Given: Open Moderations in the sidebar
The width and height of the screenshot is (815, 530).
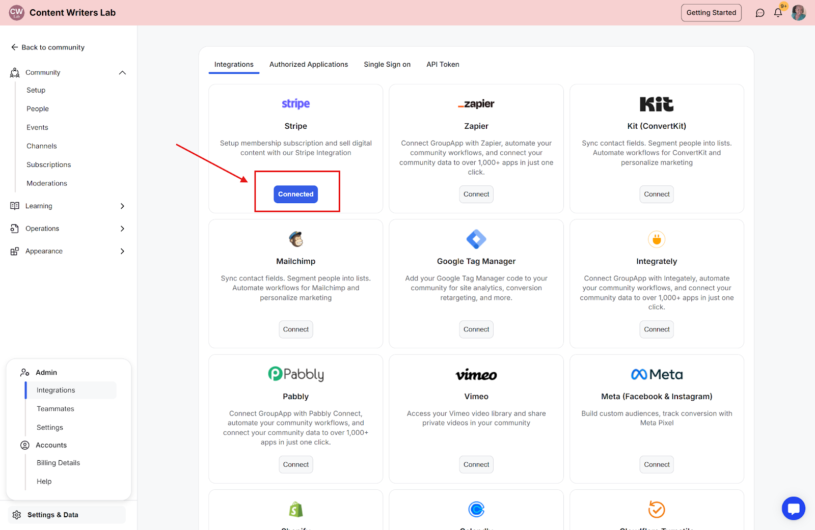Looking at the screenshot, I should 47,183.
